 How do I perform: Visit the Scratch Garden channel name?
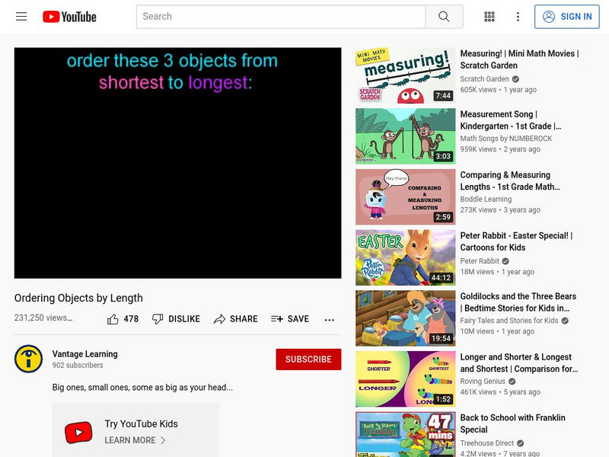pyautogui.click(x=484, y=79)
